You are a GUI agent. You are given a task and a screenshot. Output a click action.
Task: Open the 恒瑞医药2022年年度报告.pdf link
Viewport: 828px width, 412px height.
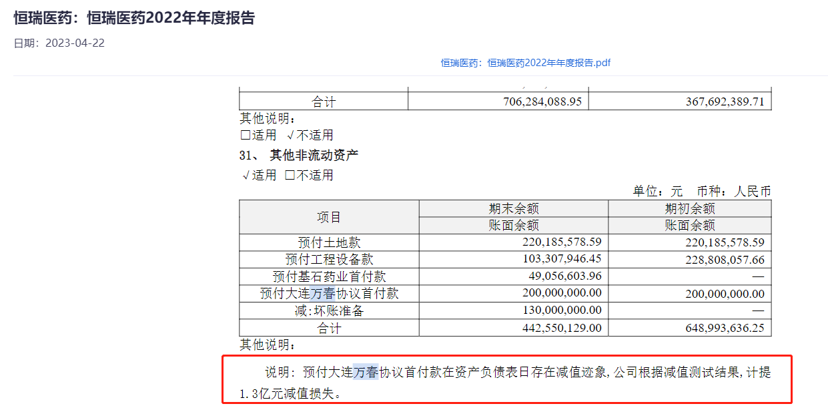click(x=525, y=63)
